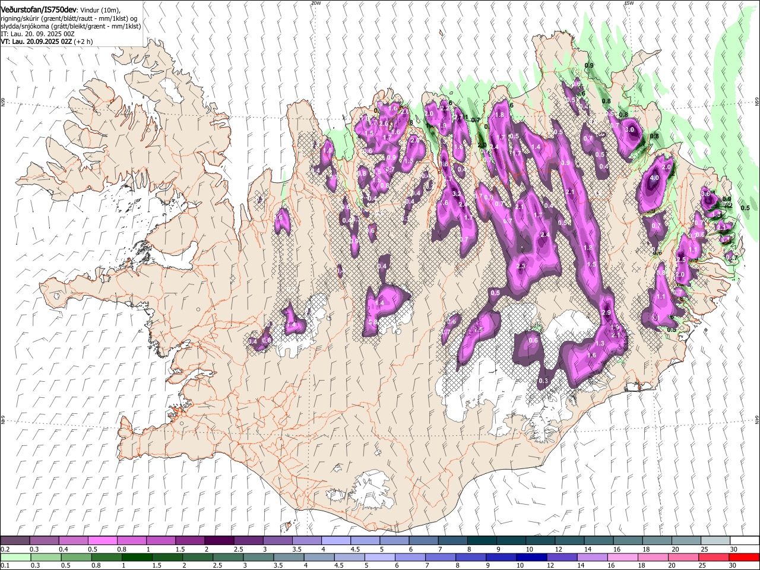The image size is (760, 570).
Task: Select the darkest green 1–1.5 lower legend swatch
Action: point(137,557)
